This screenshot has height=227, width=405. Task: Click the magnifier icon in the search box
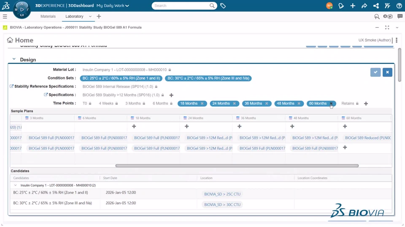pos(212,5)
